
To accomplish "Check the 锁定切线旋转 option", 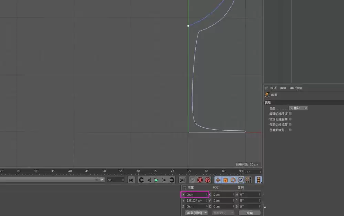I will 290,119.
